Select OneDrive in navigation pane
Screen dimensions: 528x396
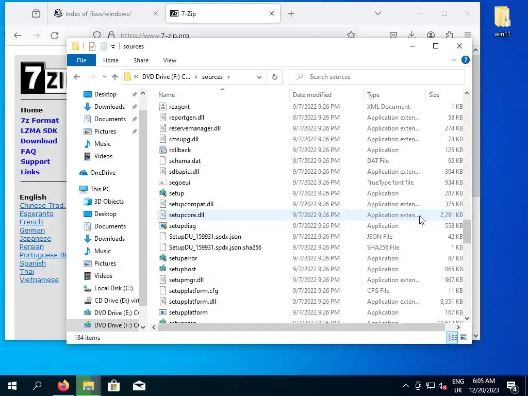click(x=103, y=173)
